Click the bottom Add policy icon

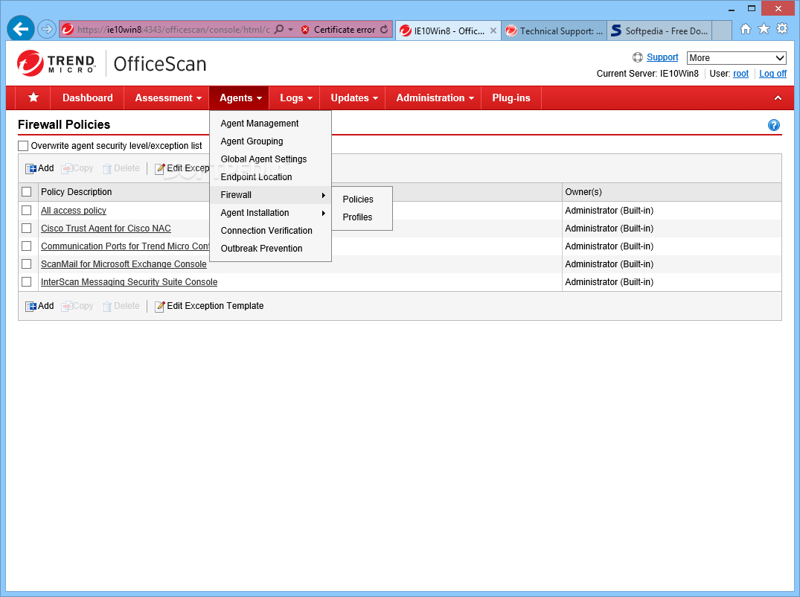[x=31, y=306]
